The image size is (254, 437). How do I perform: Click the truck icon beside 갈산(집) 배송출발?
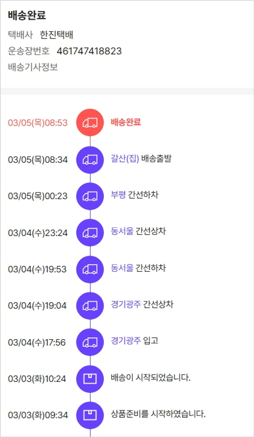click(90, 160)
